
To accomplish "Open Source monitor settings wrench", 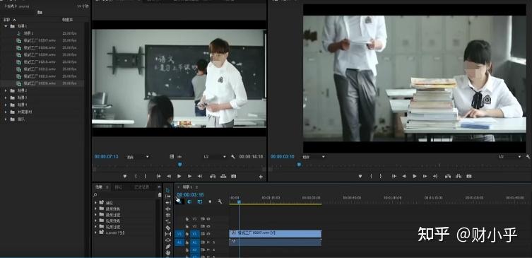I will pyautogui.click(x=232, y=156).
